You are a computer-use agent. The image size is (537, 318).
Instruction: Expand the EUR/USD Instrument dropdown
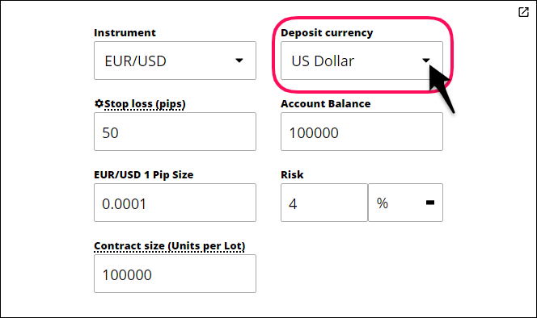[175, 61]
